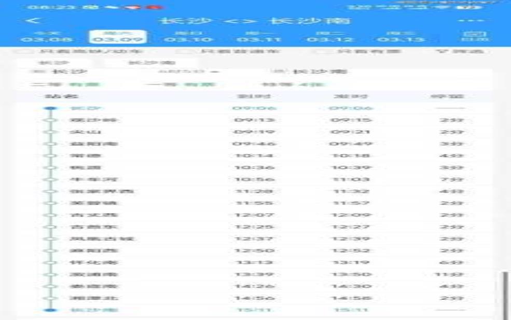Click the 14:30 departure time
The image size is (511, 320).
351,286
